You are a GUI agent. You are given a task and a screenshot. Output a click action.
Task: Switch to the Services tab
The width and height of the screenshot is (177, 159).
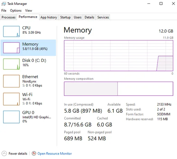103,17
